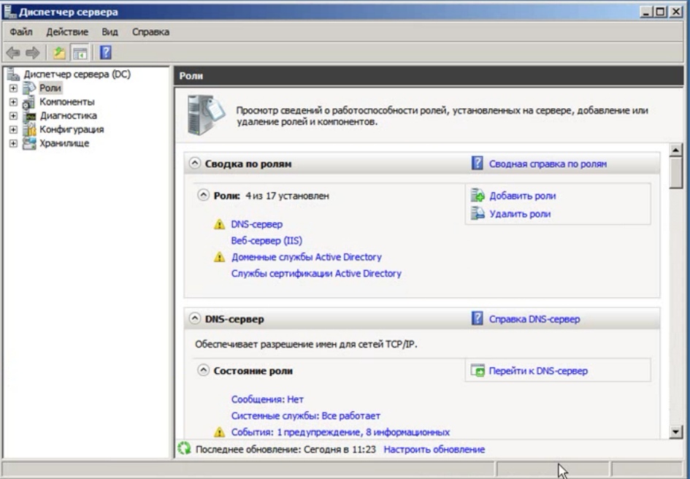The width and height of the screenshot is (690, 479).
Task: Open the Сводная справка по ролям link
Action: pos(548,164)
